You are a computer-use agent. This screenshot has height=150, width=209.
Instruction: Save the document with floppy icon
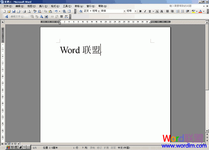pos(14,11)
